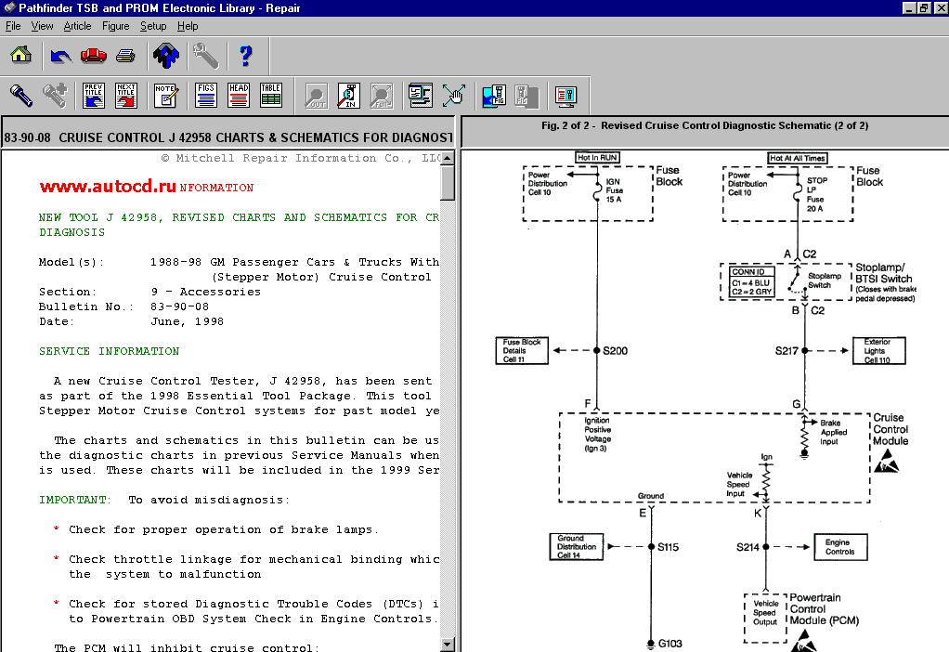Viewport: 949px width, 652px height.
Task: Click the Full zoom icon
Action: (x=382, y=96)
